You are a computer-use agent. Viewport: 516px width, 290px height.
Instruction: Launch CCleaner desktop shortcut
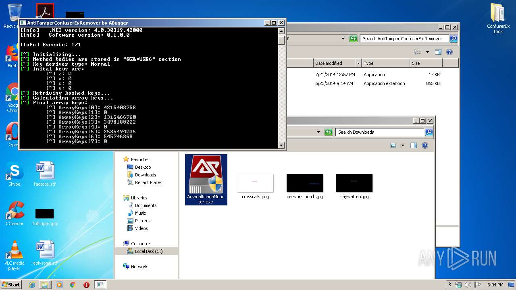point(15,213)
